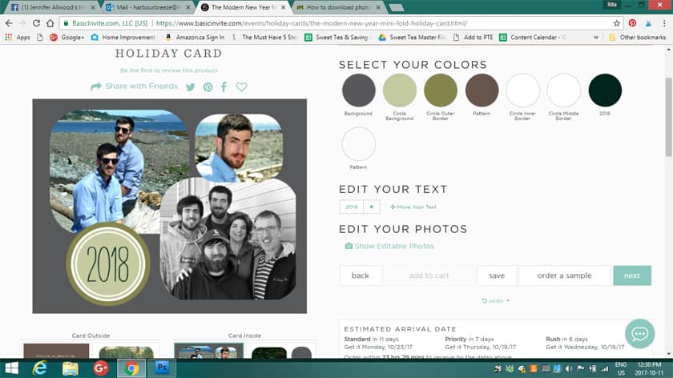The image size is (673, 378).
Task: Close The Modern New Year tab
Action: (283, 7)
